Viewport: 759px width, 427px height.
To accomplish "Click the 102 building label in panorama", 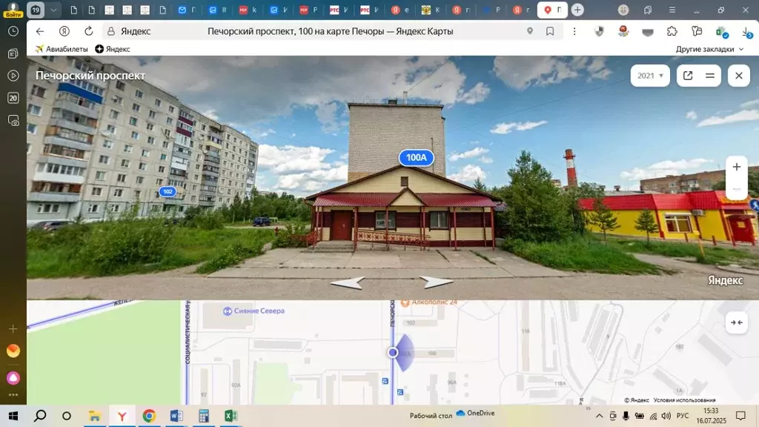I will (168, 192).
